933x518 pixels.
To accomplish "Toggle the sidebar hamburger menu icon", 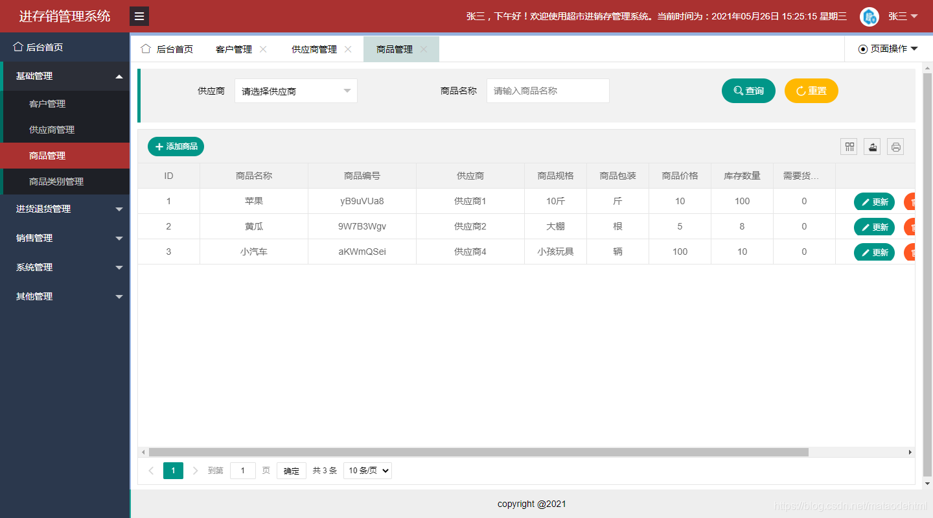I will tap(139, 16).
